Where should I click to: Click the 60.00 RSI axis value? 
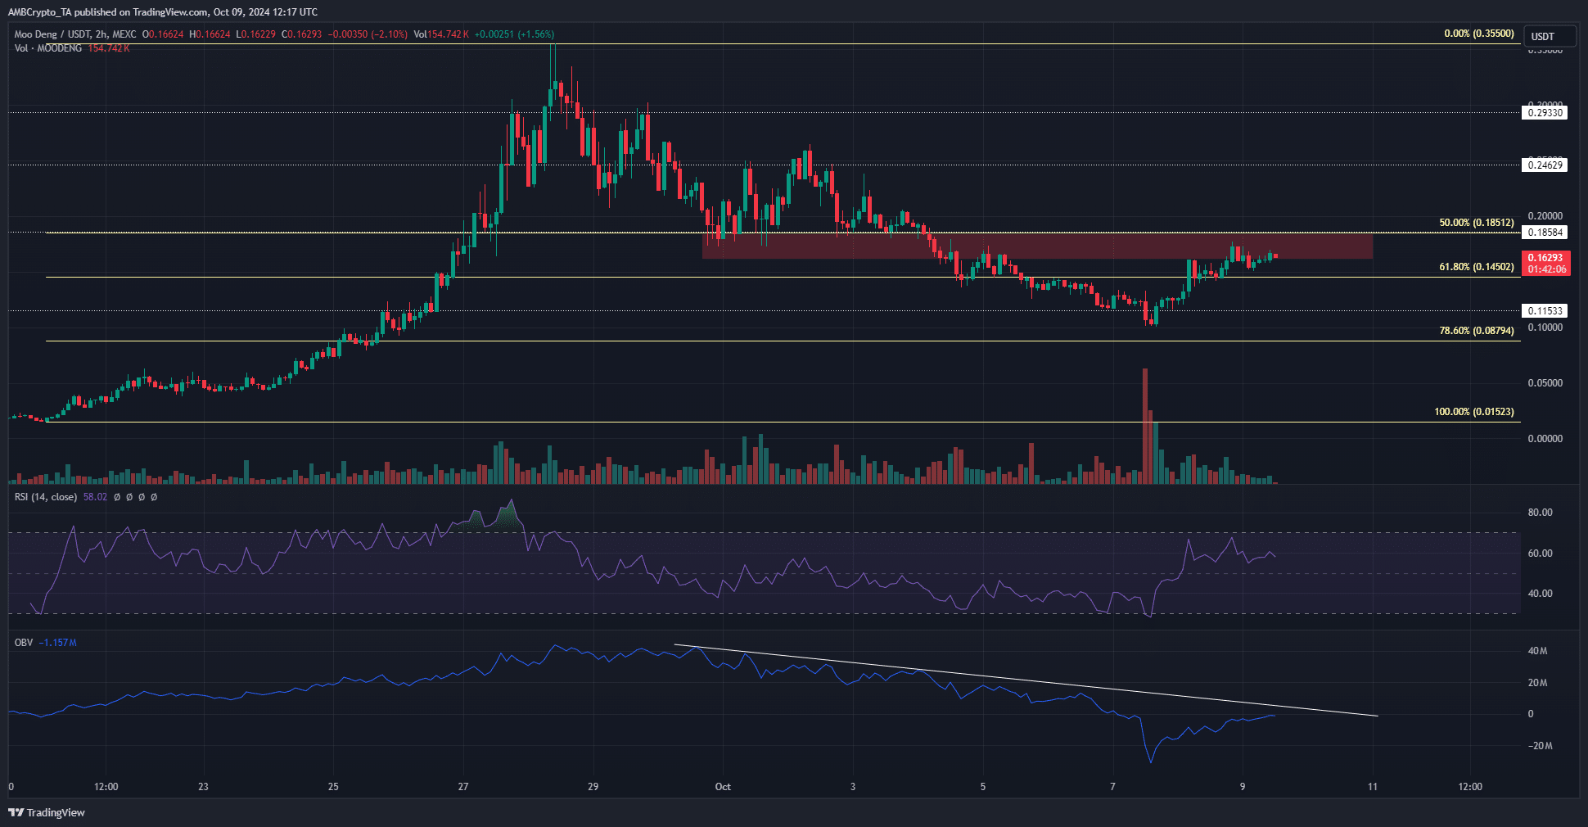point(1540,554)
